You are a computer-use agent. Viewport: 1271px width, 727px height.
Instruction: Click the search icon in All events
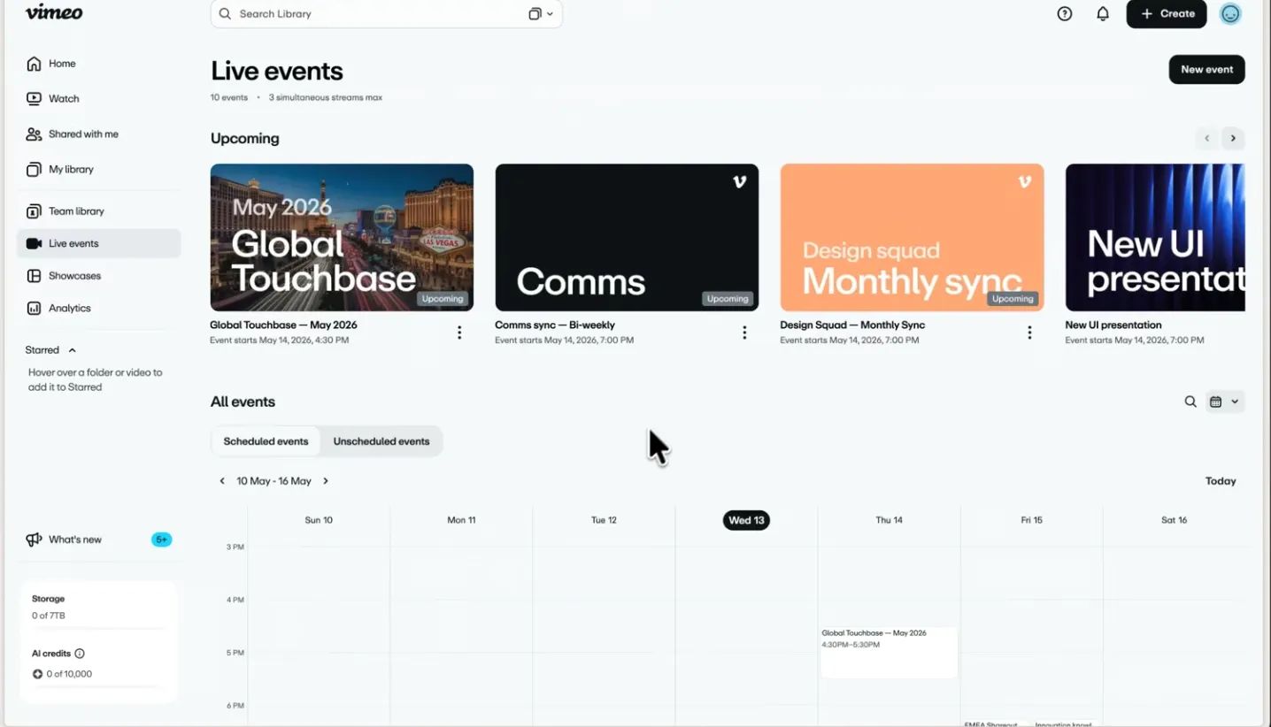(x=1190, y=402)
